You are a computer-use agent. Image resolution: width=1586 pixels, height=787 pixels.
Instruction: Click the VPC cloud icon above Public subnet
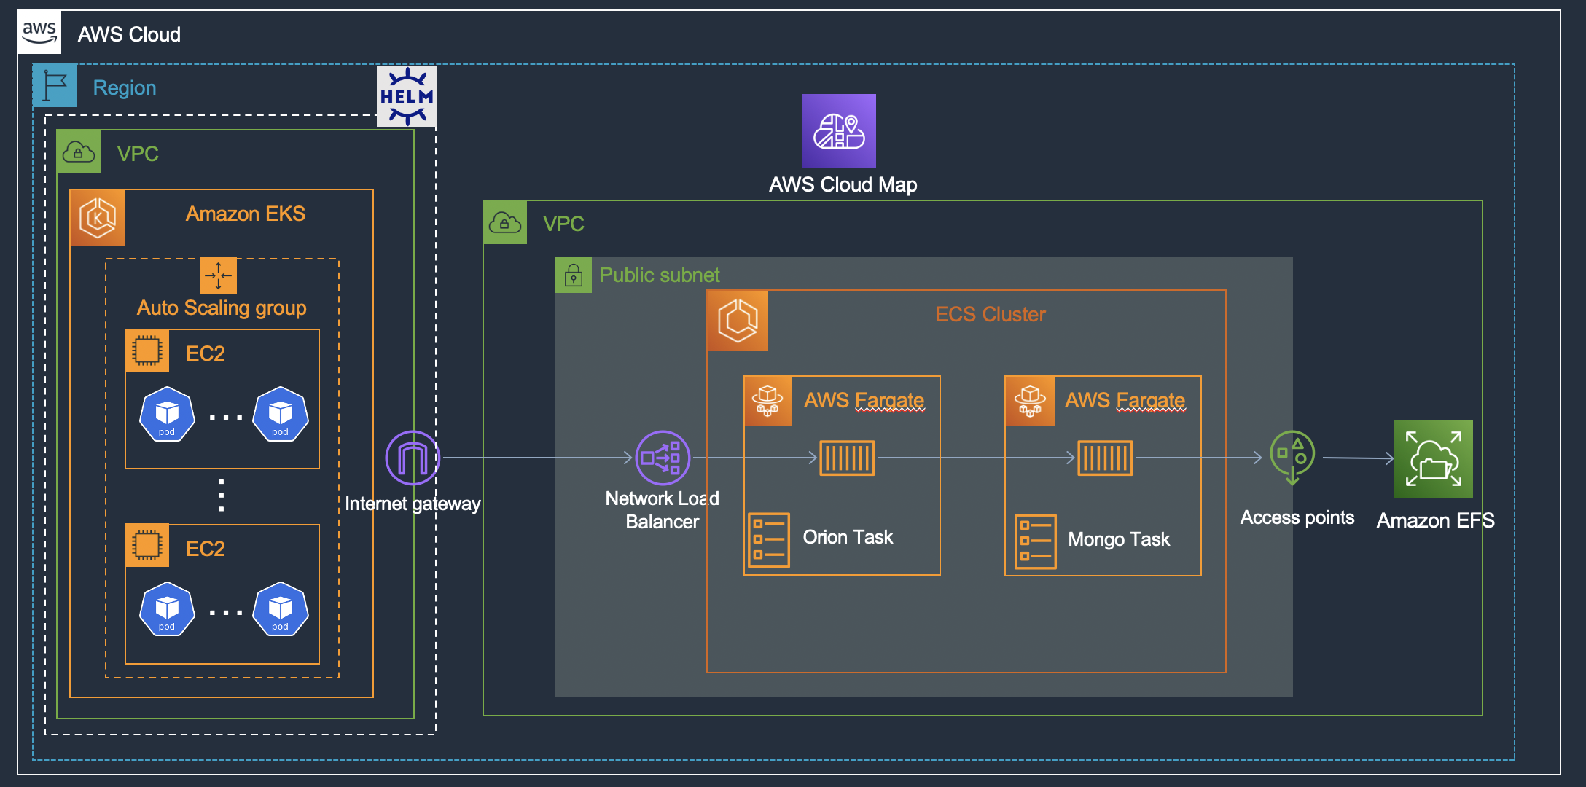coord(505,222)
